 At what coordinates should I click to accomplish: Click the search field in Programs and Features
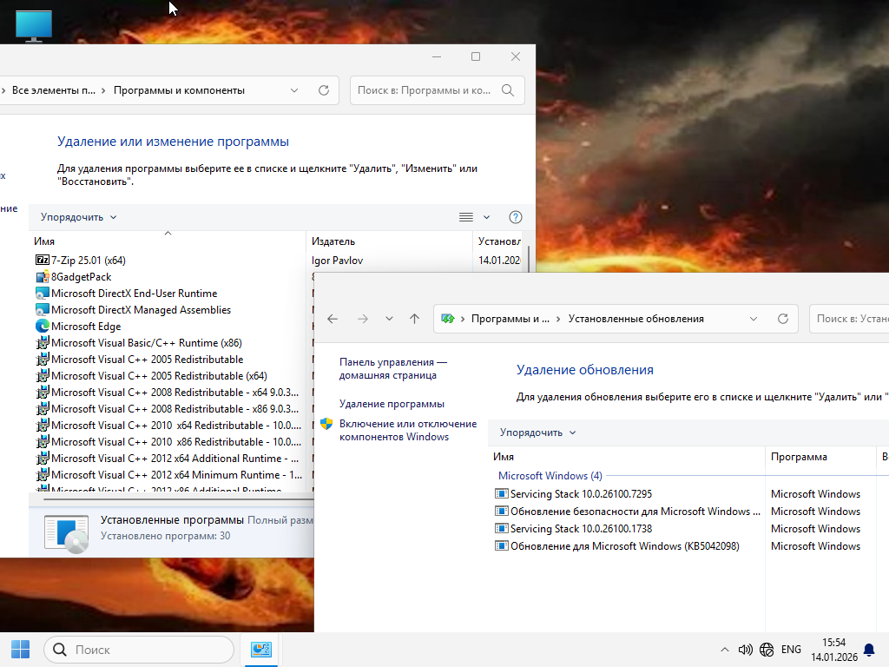[424, 90]
